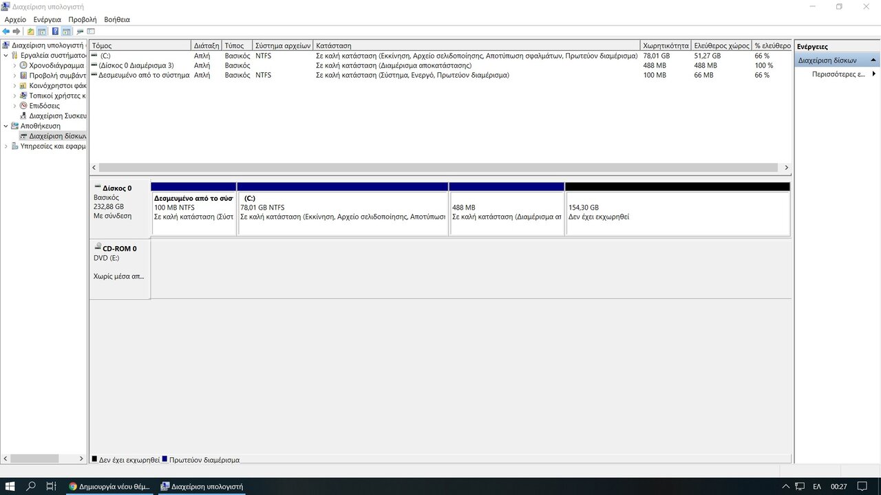Select the Δίσκος 0 disk label
This screenshot has width=881, height=495.
click(x=120, y=209)
